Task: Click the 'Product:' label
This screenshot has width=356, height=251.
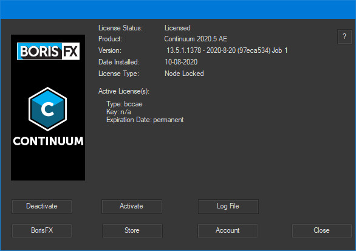Action: (x=111, y=39)
